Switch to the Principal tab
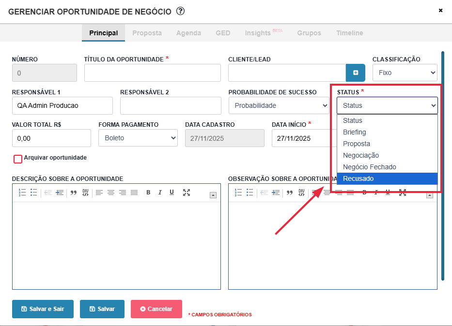The height and width of the screenshot is (326, 452). 103,33
